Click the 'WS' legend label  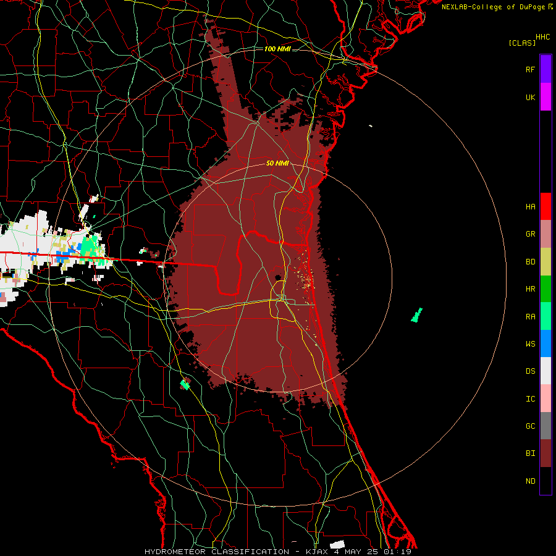coord(530,344)
